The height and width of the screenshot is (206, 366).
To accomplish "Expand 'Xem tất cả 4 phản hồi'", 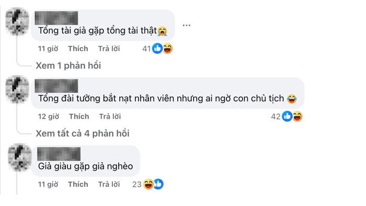I will tap(83, 133).
